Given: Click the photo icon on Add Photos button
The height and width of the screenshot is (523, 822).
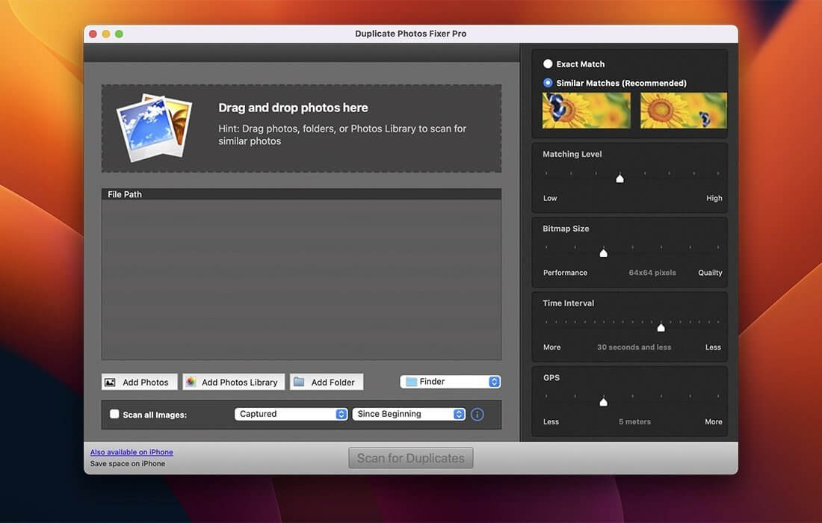Looking at the screenshot, I should coord(113,381).
